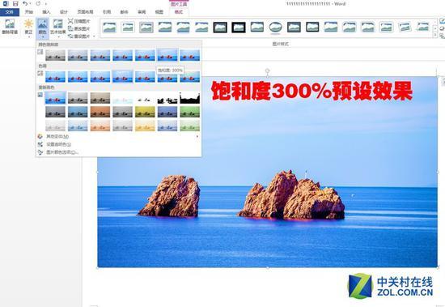Switch to the 开始 (Home) ribbon tab
The width and height of the screenshot is (445, 307).
pos(29,12)
